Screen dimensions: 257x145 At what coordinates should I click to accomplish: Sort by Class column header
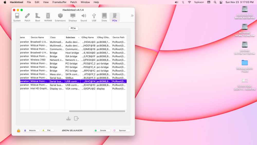click(57, 37)
